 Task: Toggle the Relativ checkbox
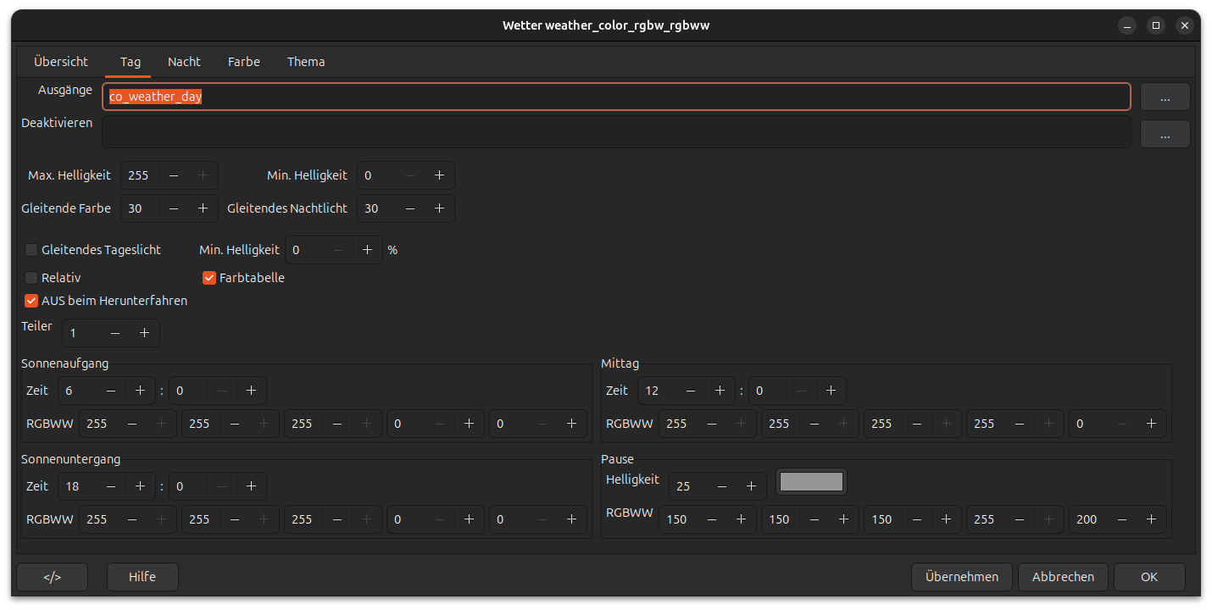[x=31, y=278]
